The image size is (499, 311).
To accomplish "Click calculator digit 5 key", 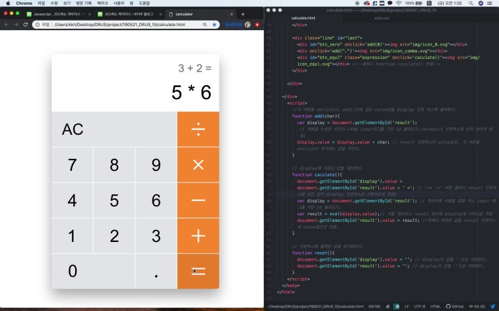I will click(x=114, y=200).
